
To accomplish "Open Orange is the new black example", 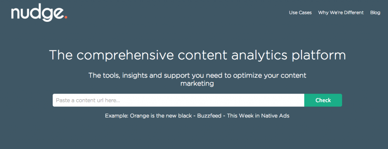I will [161, 116].
